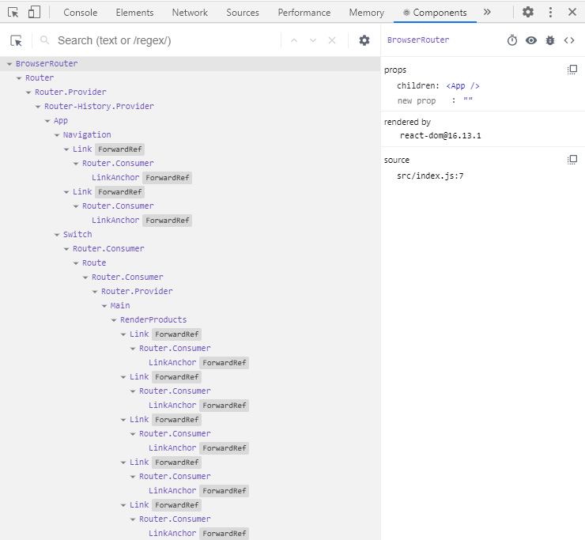Click the suspend component stopwatch icon
The image size is (585, 540).
(512, 40)
